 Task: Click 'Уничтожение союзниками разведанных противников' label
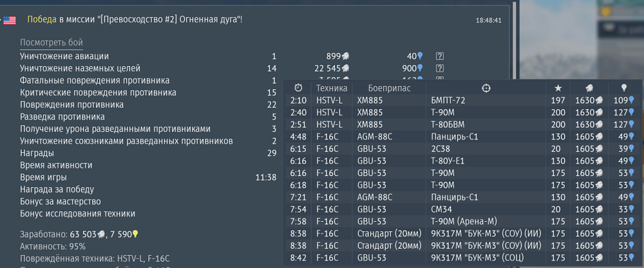[126, 141]
